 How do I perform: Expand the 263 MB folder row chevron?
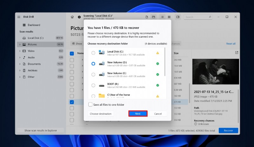point(82,60)
